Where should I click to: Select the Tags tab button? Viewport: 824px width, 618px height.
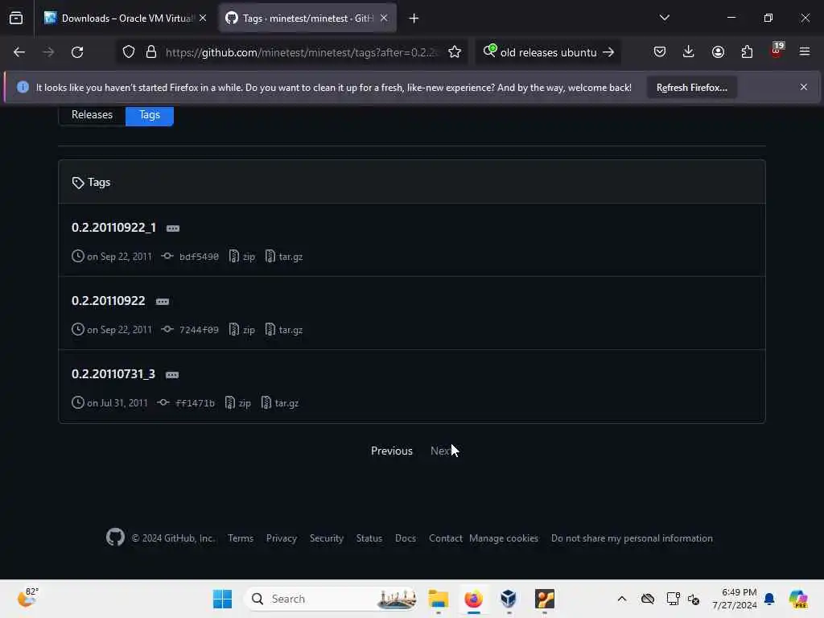coord(150,114)
